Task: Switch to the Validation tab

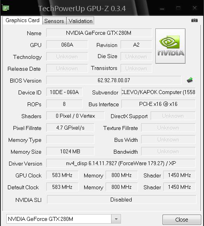Action: point(81,21)
